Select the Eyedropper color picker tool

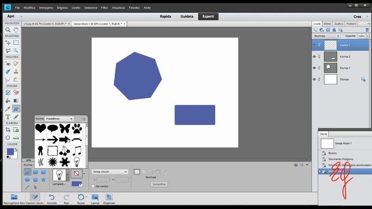8,109
